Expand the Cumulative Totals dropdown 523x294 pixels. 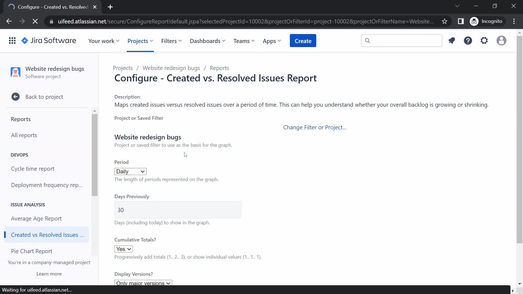[124, 249]
